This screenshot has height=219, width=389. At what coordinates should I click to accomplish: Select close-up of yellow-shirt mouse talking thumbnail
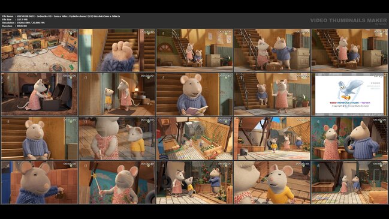[272, 182]
